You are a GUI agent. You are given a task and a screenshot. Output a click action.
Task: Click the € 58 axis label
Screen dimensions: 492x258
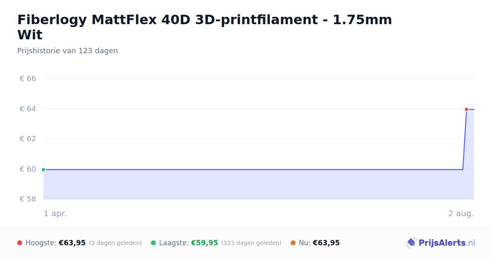point(28,199)
